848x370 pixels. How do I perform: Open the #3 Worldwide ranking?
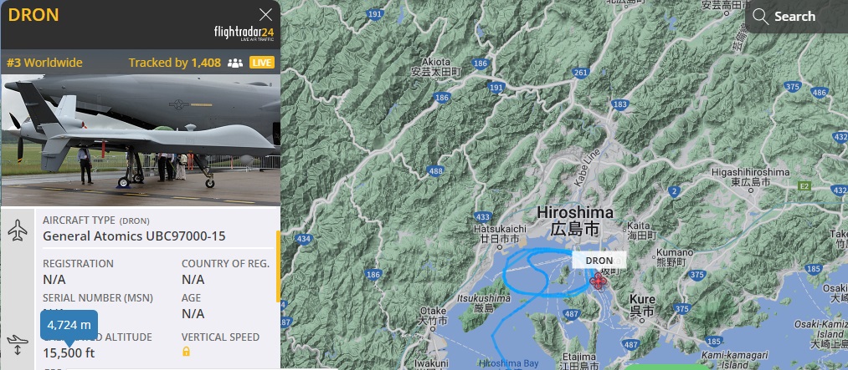point(44,63)
